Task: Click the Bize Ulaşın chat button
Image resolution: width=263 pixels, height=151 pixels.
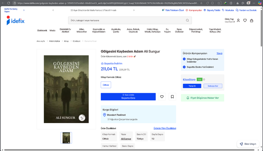Action: pos(248,144)
